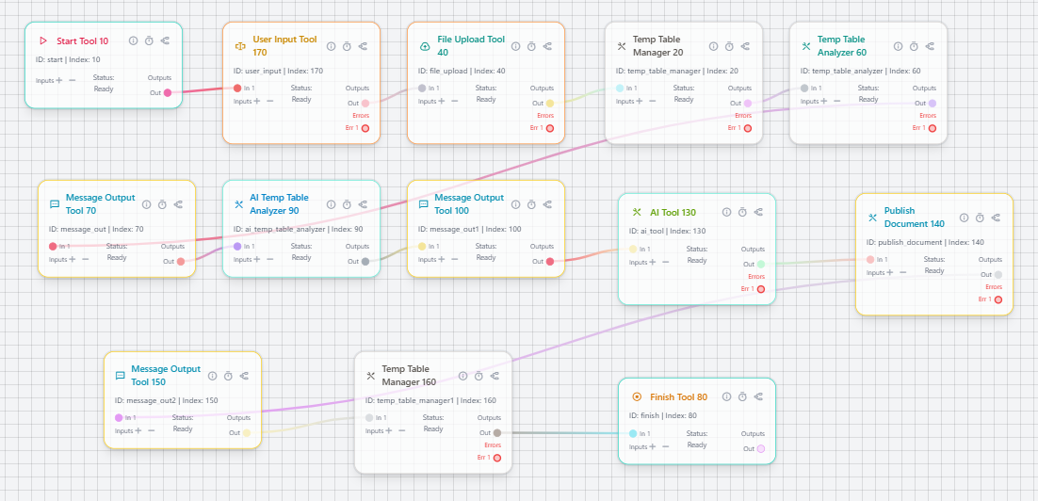Viewport: 1038px width, 501px height.
Task: Click the connections icon on File Upload Tool 40
Action: pyautogui.click(x=547, y=46)
